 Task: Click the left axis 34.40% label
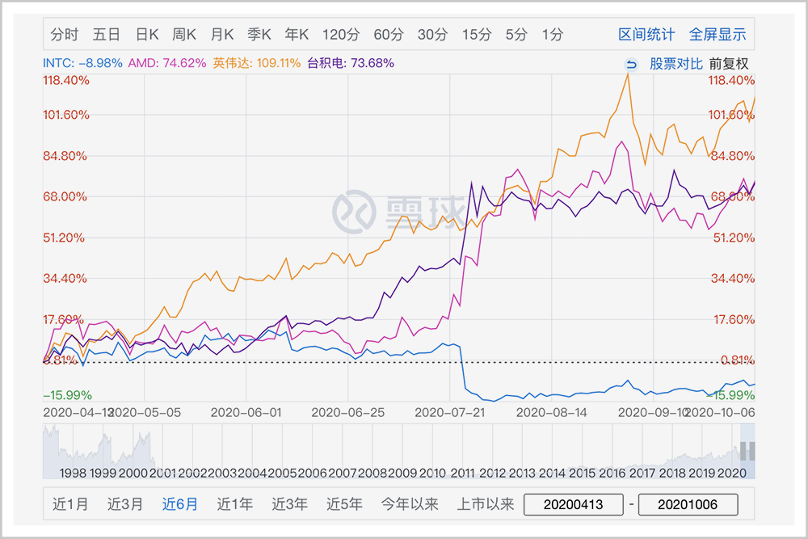click(x=65, y=279)
